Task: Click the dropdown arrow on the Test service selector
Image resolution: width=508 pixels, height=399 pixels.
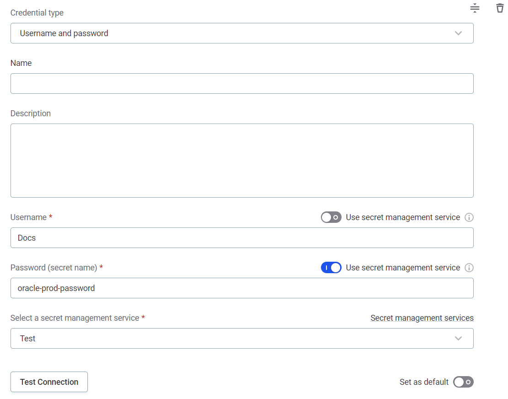Action: coord(458,338)
